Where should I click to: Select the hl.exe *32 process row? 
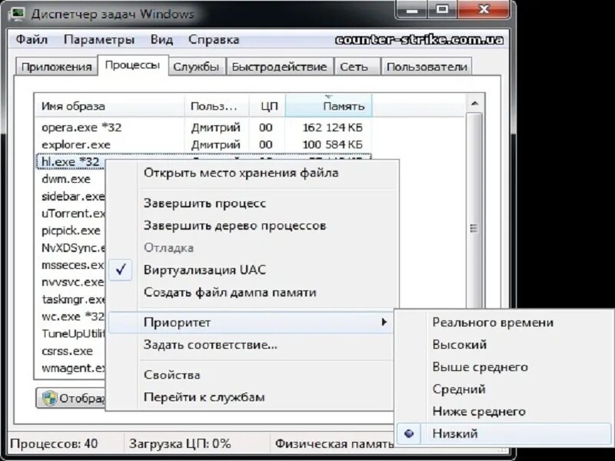pos(71,161)
